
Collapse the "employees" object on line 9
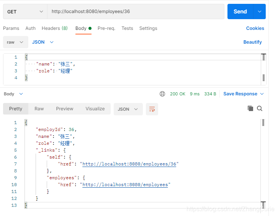[84, 178]
